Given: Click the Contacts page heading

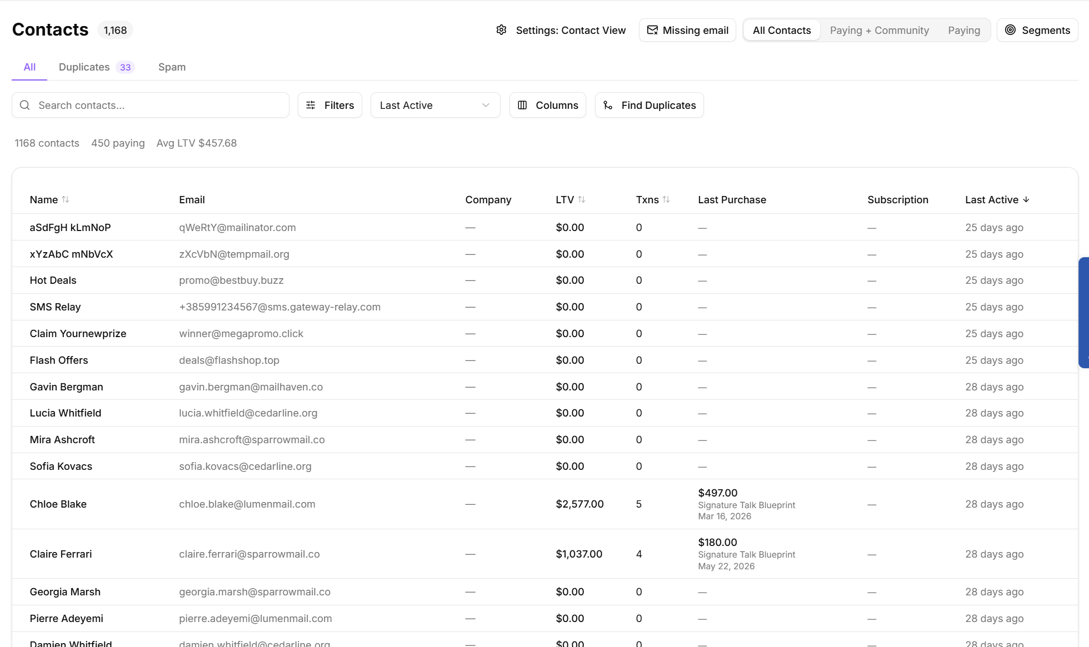Looking at the screenshot, I should (50, 29).
